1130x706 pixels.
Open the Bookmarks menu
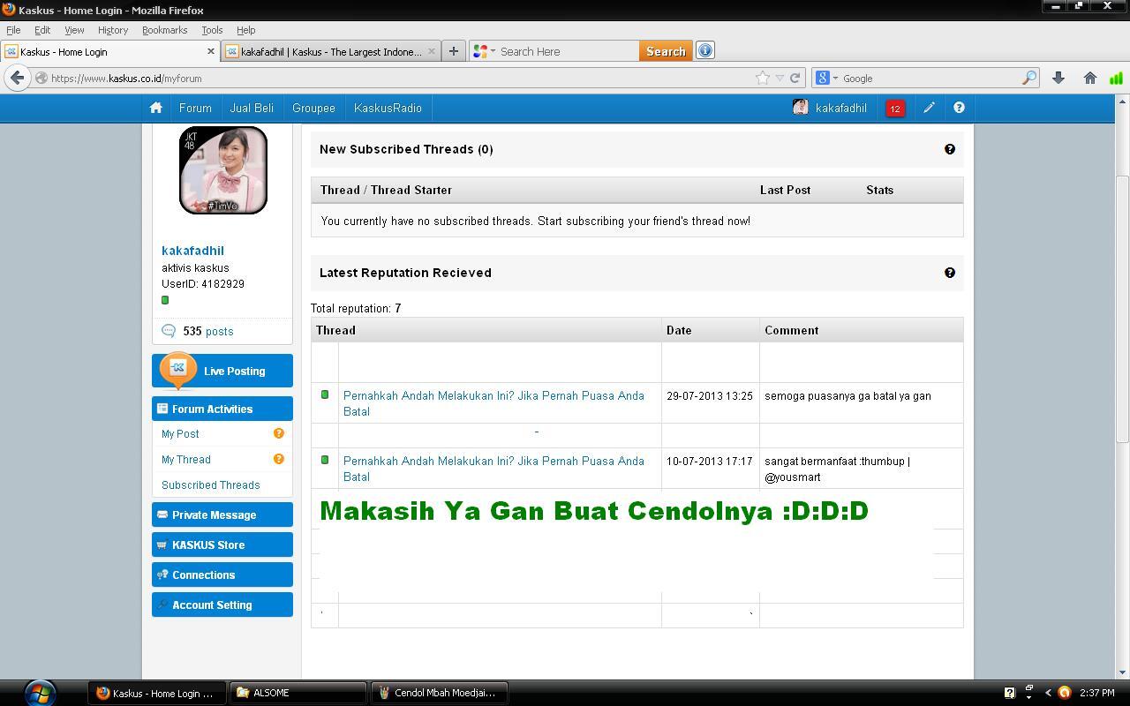tap(164, 30)
